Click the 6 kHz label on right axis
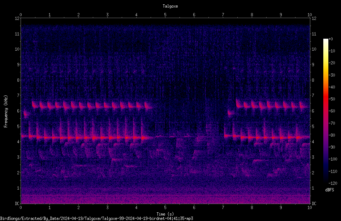Viewport: 341px width, 221px height. 313,111
